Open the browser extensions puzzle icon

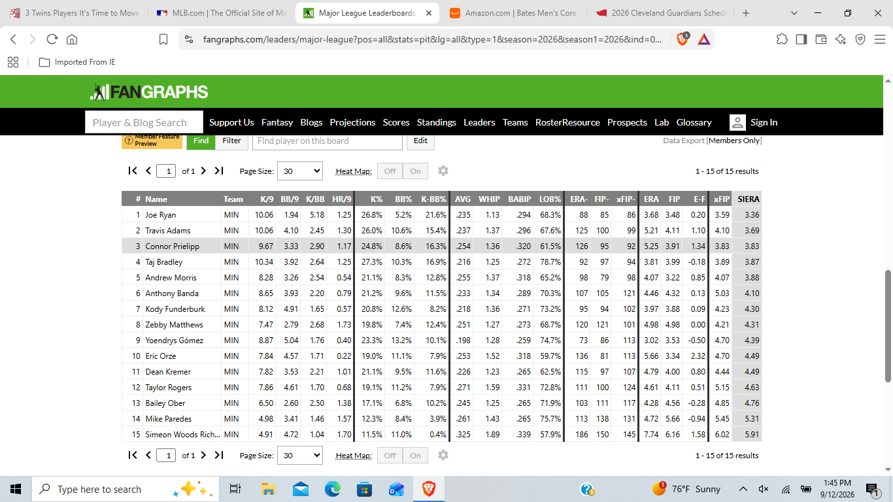tap(782, 39)
